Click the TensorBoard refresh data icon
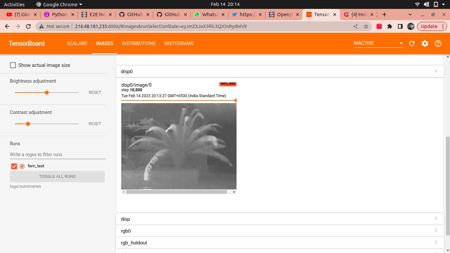450x253 pixels. pyautogui.click(x=412, y=43)
